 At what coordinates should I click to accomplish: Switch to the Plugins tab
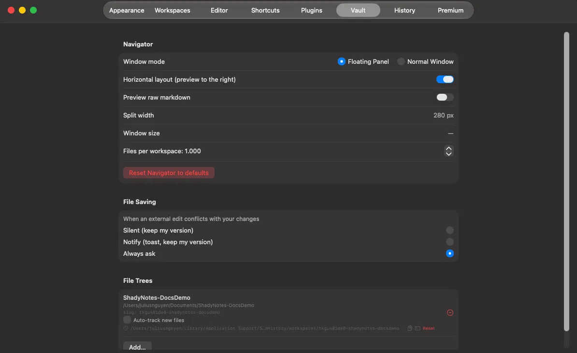point(312,10)
